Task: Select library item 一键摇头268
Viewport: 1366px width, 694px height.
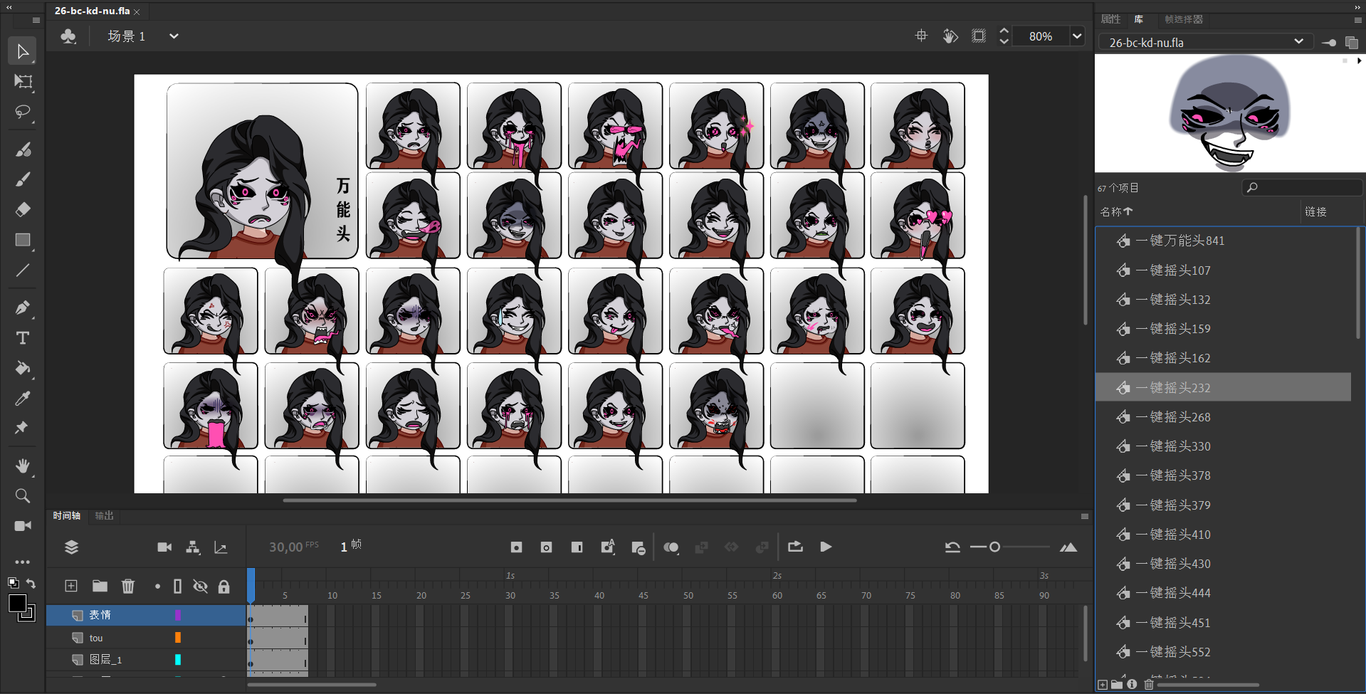Action: tap(1180, 417)
